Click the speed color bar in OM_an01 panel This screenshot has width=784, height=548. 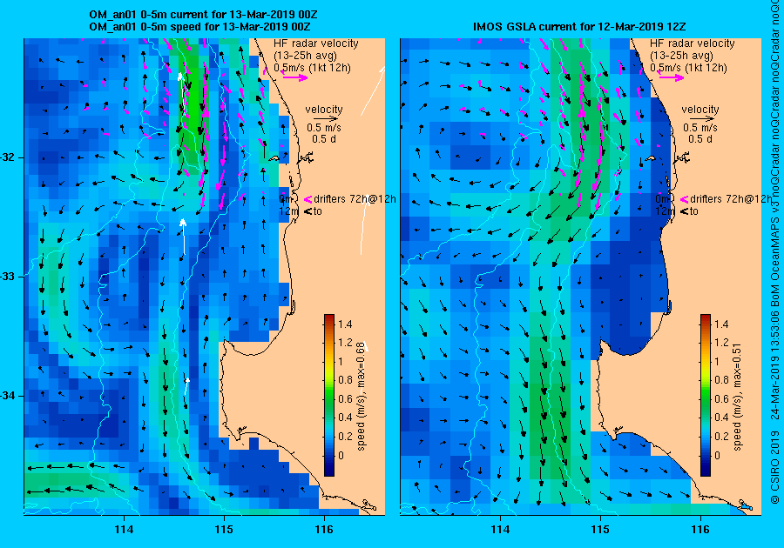(x=329, y=395)
